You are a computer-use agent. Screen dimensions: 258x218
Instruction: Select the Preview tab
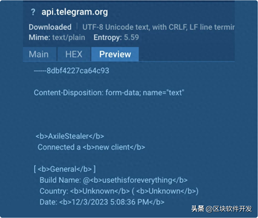tap(115, 54)
